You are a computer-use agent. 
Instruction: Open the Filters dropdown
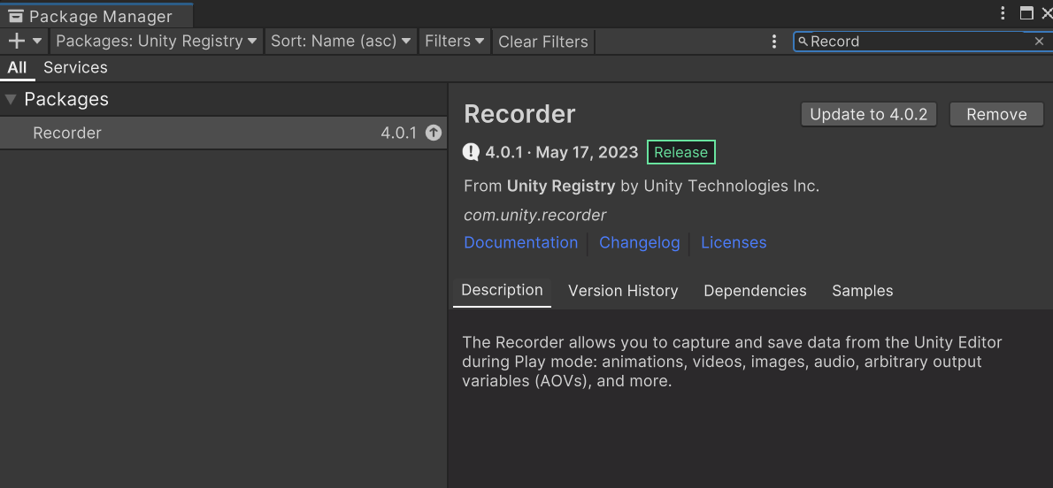click(x=455, y=41)
